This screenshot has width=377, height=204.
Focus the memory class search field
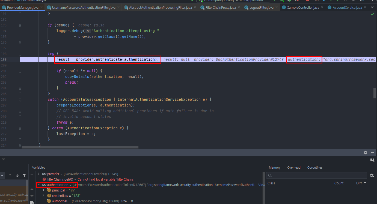[317, 175]
